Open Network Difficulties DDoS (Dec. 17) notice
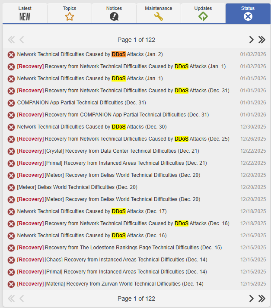 (92, 211)
